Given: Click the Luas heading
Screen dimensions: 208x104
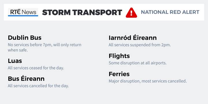Looking at the screenshot, I should coord(15,61).
